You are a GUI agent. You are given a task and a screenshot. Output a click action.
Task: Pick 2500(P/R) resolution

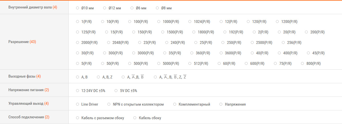tap(253, 43)
